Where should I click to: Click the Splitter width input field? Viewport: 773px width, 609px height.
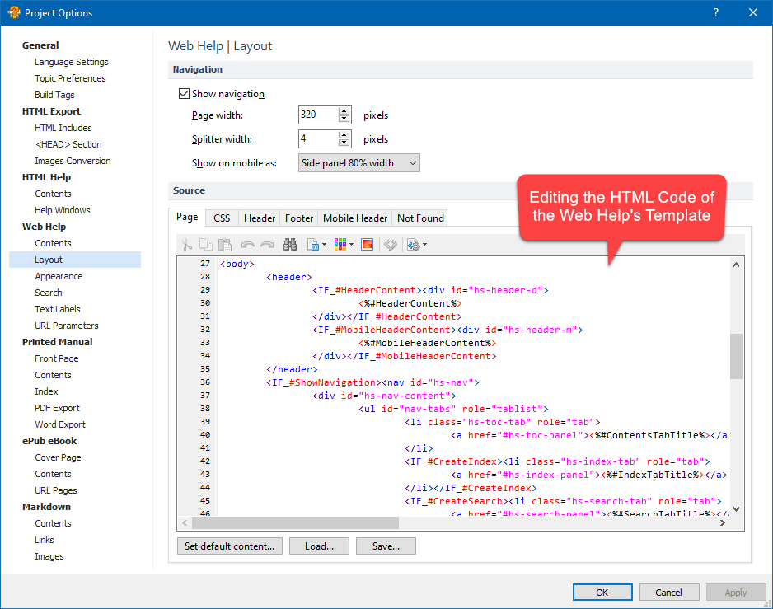pyautogui.click(x=318, y=138)
